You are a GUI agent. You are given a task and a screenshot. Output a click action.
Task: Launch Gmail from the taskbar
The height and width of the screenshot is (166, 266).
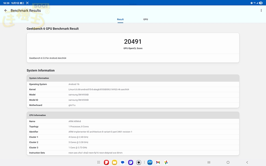pos(158,162)
